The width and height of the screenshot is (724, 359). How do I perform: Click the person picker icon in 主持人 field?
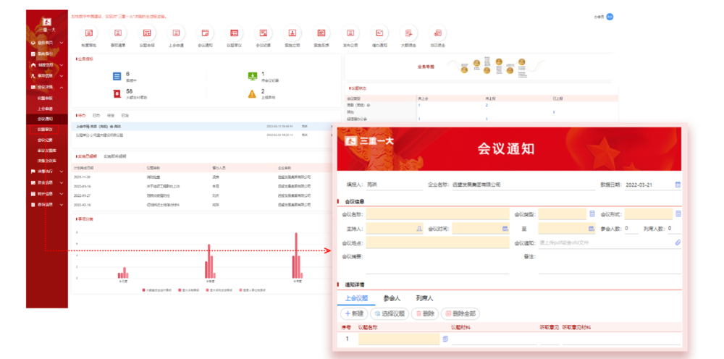pos(418,229)
